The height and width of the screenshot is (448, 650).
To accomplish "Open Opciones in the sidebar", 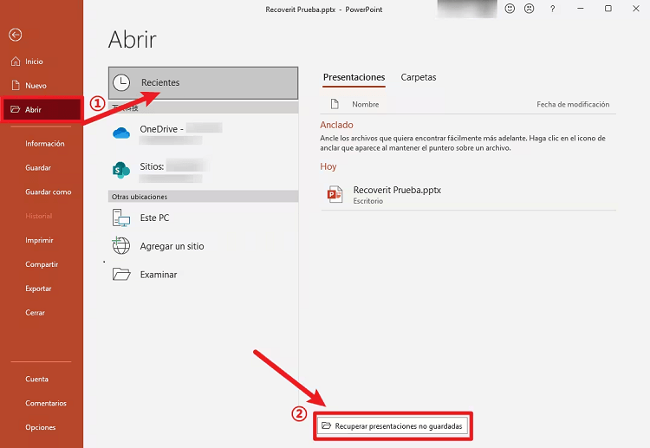I will pos(42,427).
